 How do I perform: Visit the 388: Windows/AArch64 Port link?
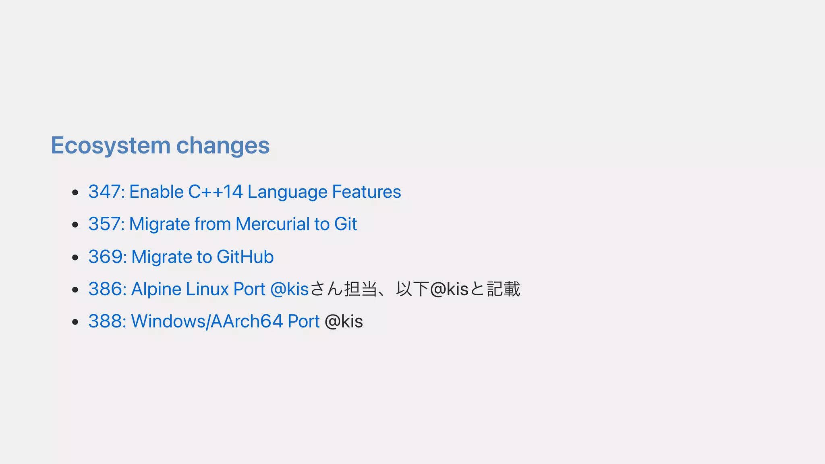204,321
